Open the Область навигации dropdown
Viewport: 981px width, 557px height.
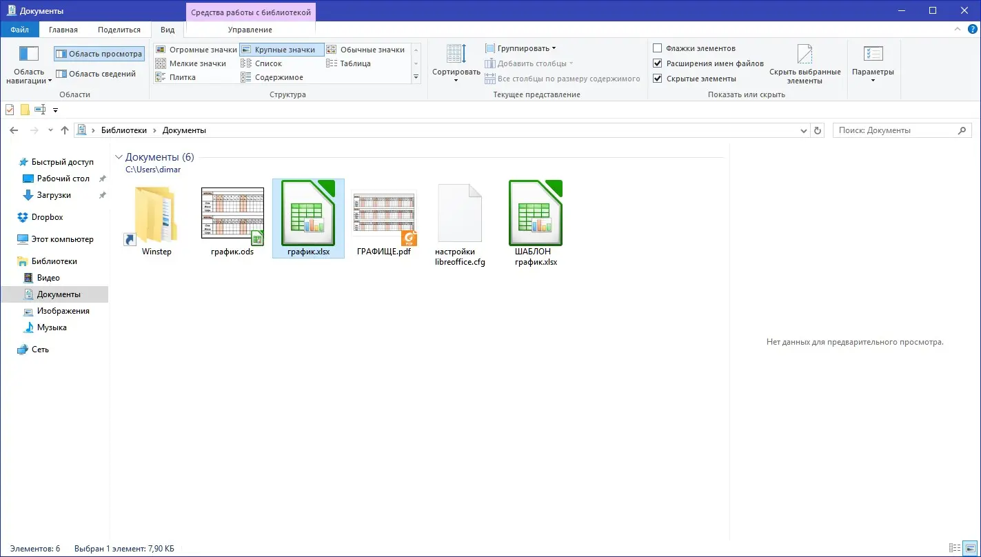(x=29, y=65)
